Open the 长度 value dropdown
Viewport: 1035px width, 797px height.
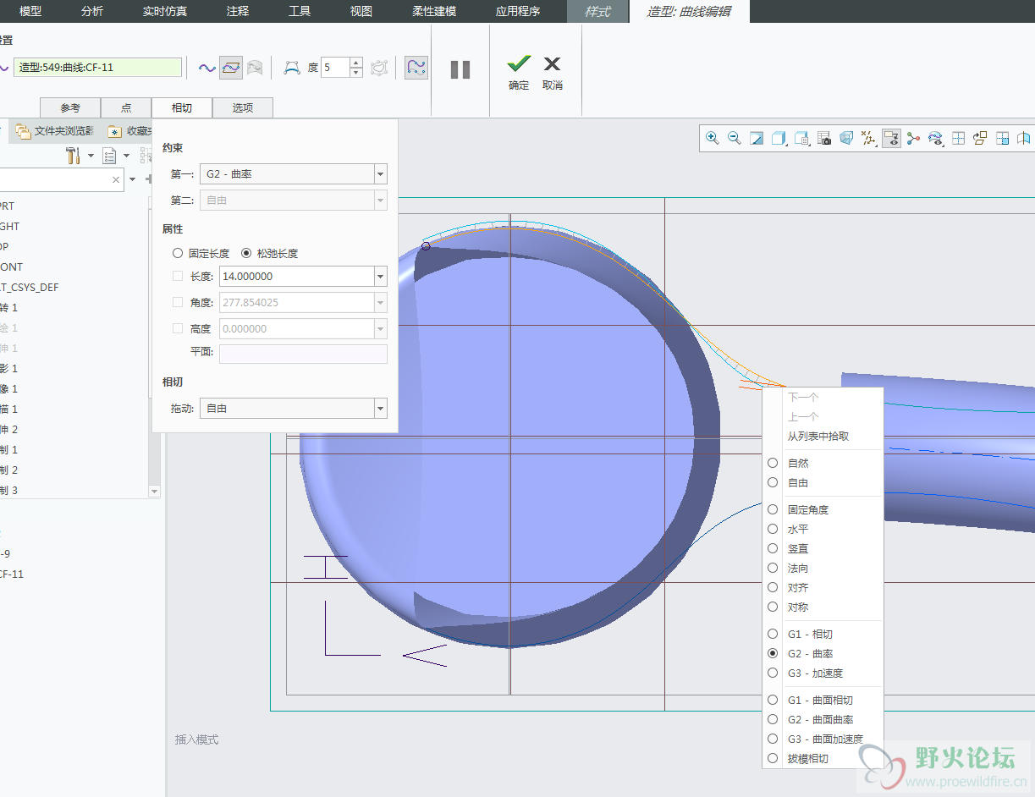tap(380, 276)
